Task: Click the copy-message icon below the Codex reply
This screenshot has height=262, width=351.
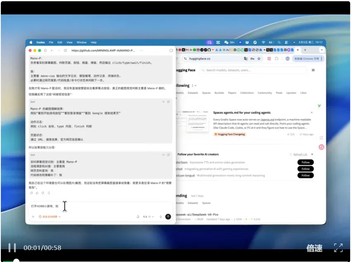Action: click(x=31, y=193)
